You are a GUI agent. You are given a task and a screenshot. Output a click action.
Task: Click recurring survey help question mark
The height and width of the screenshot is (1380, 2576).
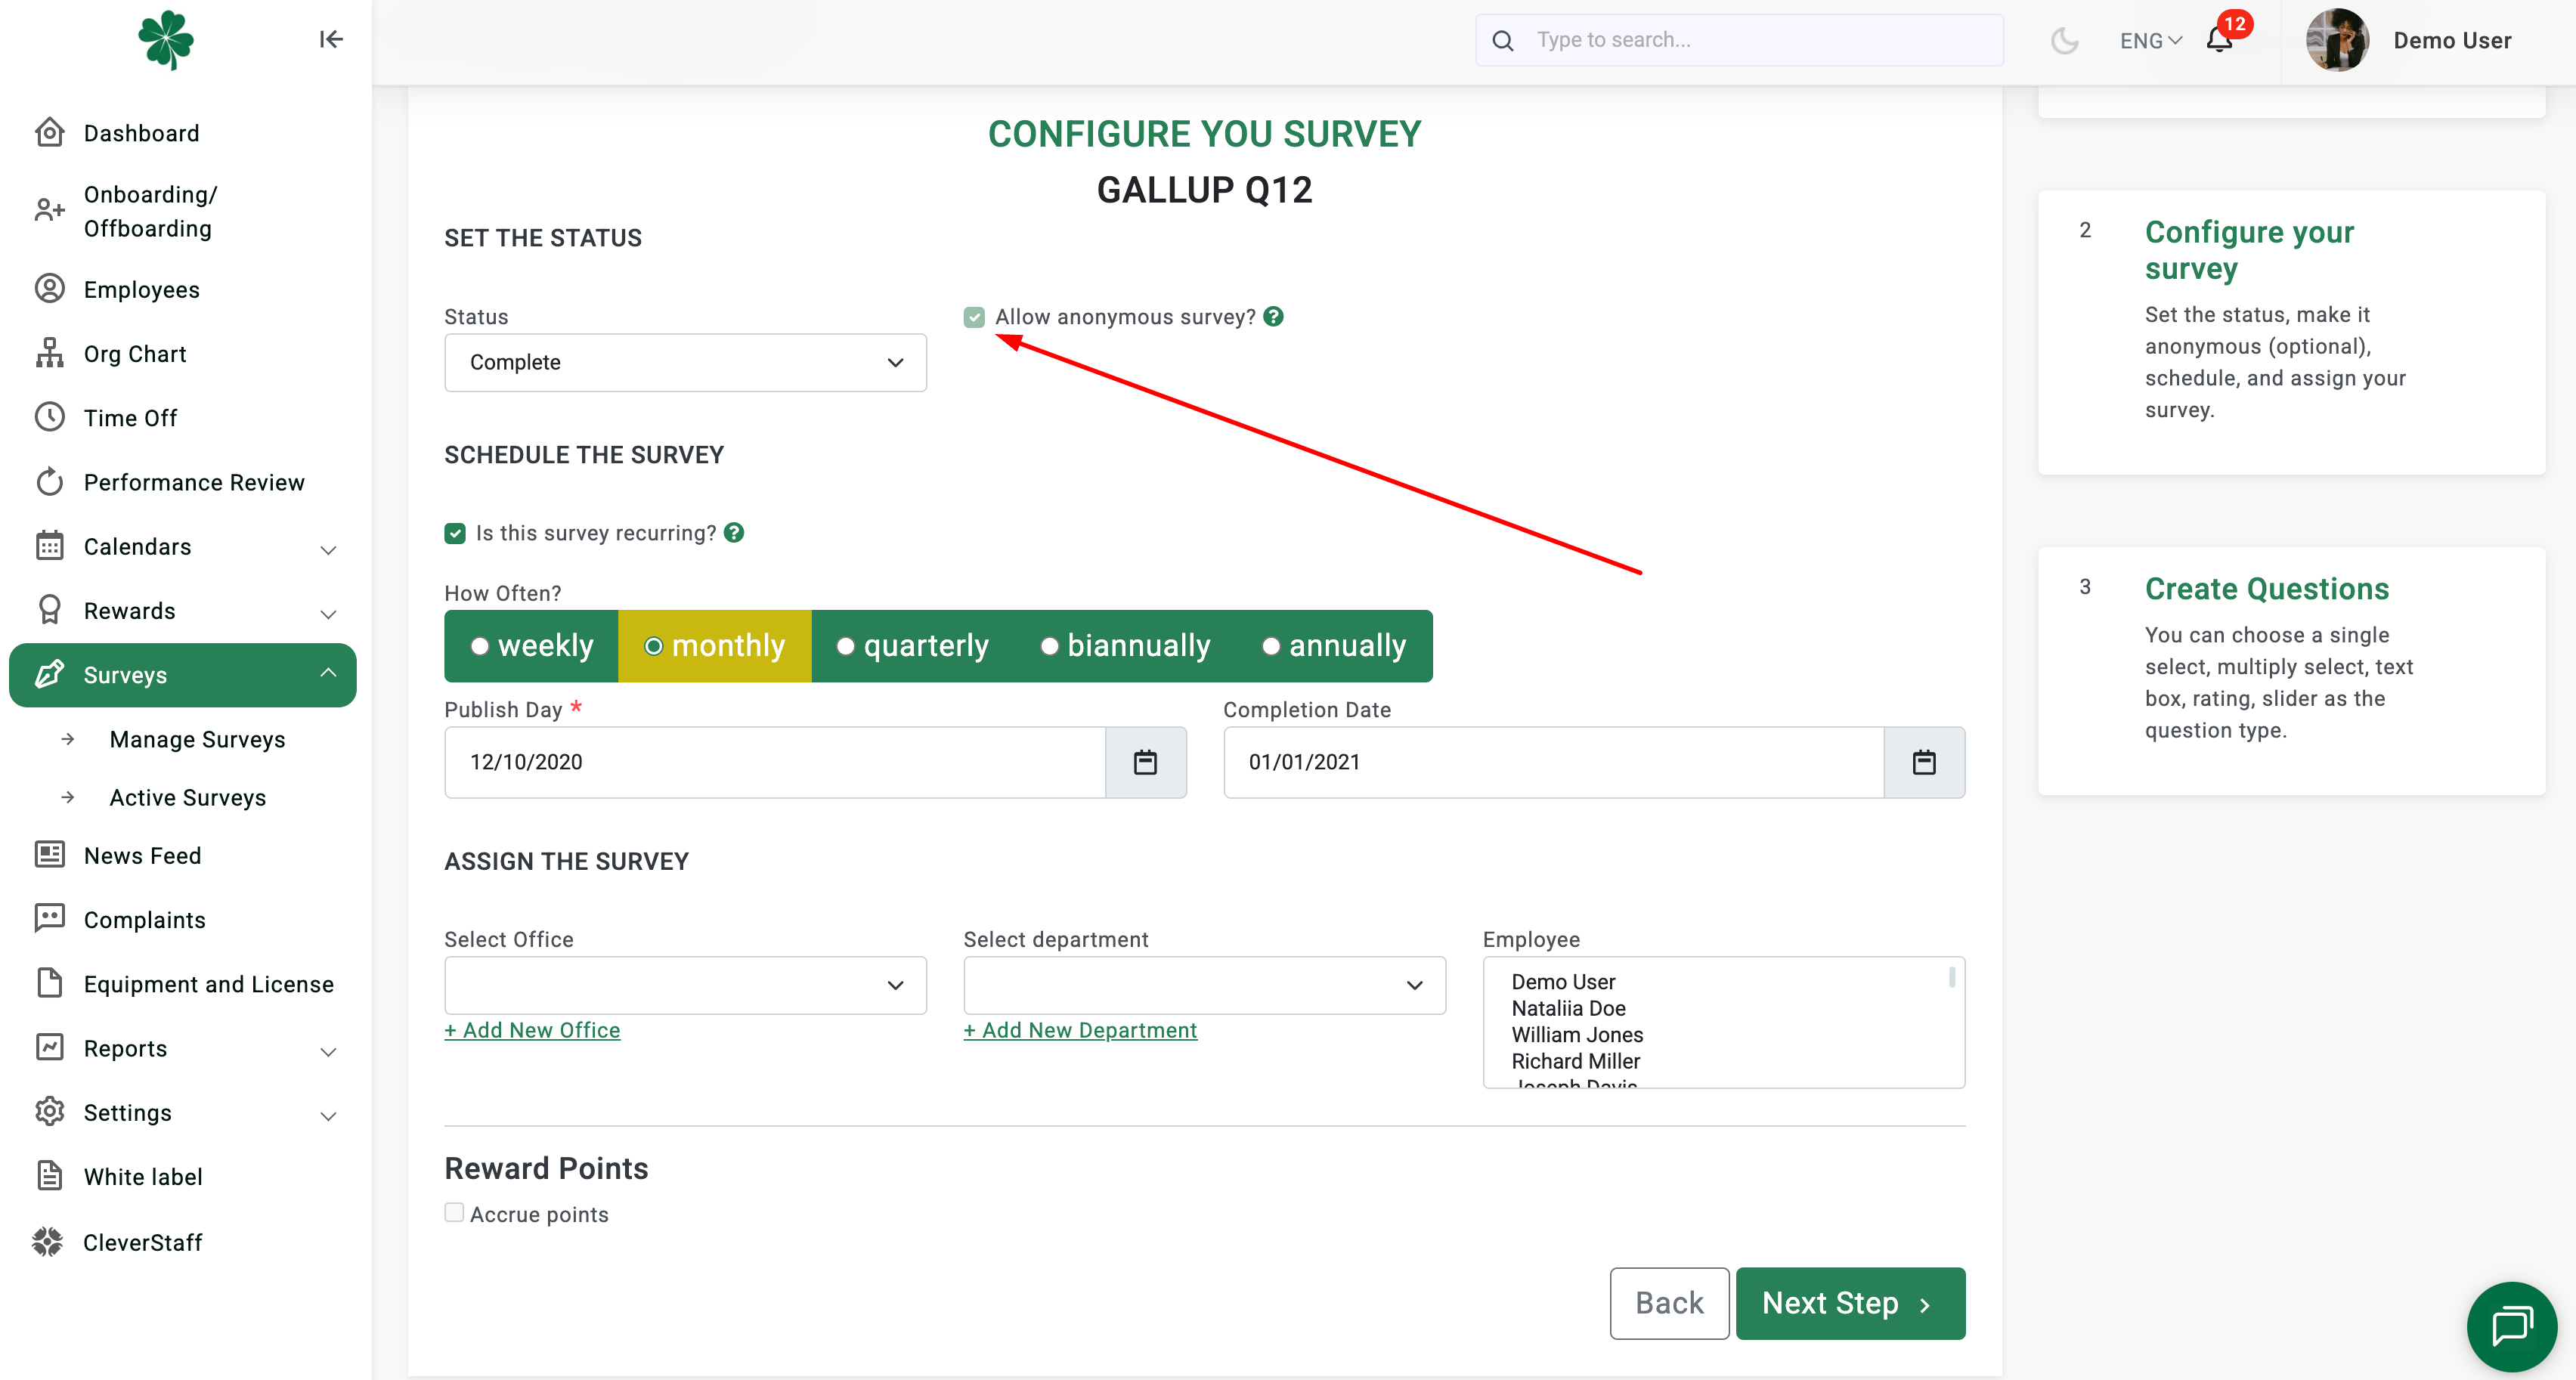pyautogui.click(x=734, y=532)
